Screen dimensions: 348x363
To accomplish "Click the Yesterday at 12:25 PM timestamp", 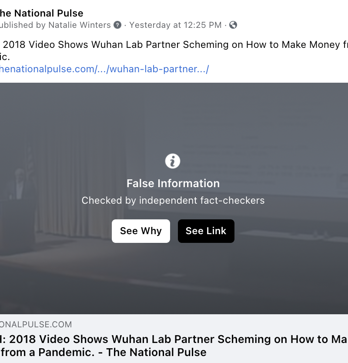I will (x=175, y=25).
